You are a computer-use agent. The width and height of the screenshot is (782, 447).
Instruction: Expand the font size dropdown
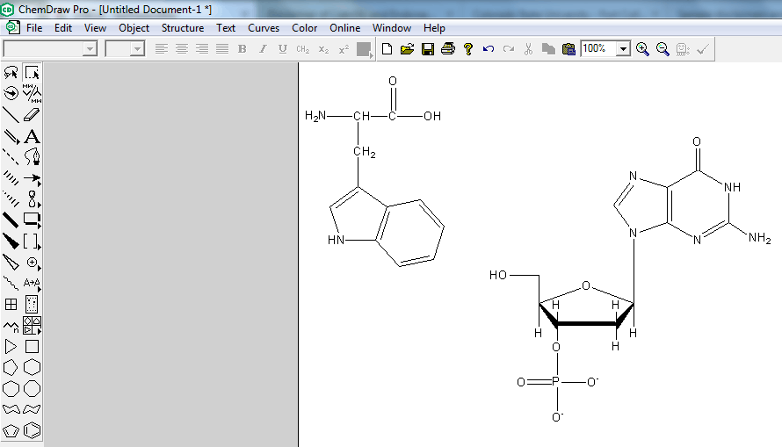pos(137,49)
